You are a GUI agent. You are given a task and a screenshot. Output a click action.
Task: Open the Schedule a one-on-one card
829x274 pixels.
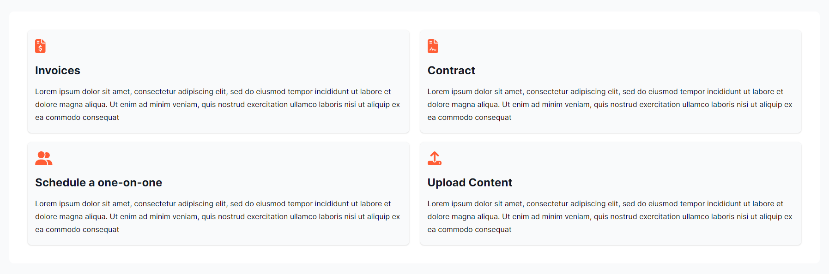pyautogui.click(x=218, y=194)
